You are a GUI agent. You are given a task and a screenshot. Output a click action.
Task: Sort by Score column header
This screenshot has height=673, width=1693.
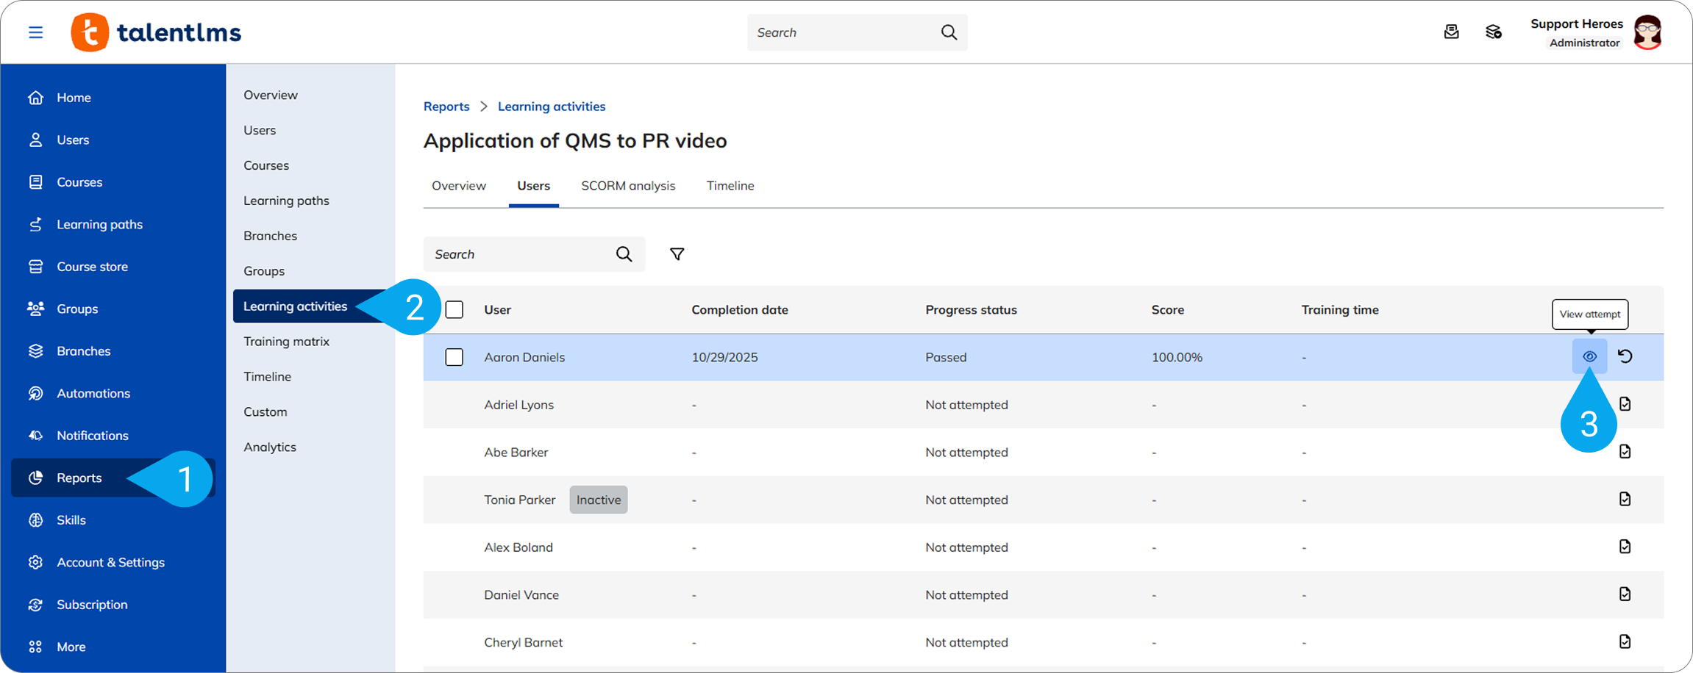pyautogui.click(x=1168, y=310)
